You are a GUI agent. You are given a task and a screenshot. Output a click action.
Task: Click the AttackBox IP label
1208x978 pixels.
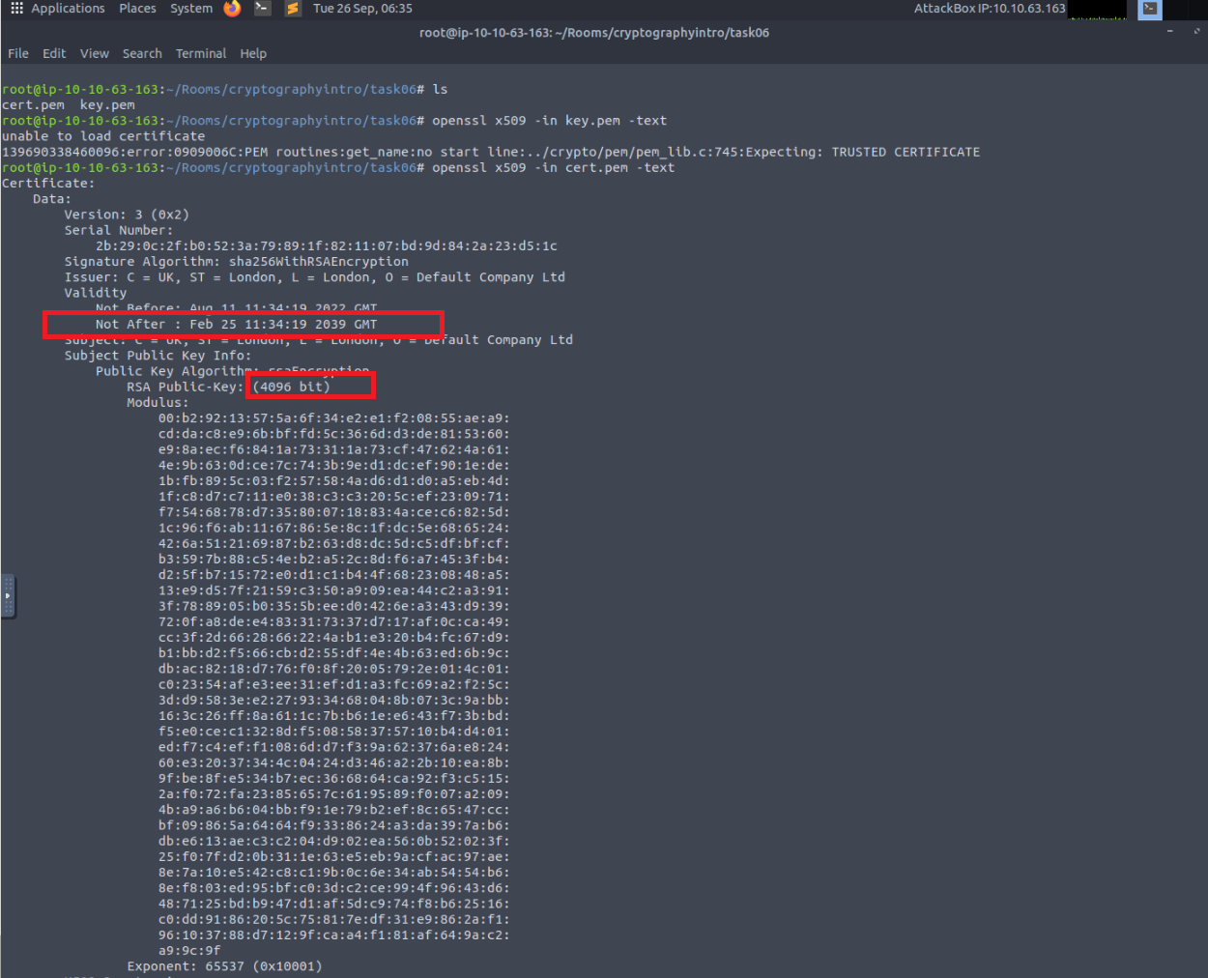pyautogui.click(x=990, y=8)
